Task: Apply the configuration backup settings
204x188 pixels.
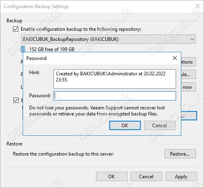Action: tap(181, 177)
